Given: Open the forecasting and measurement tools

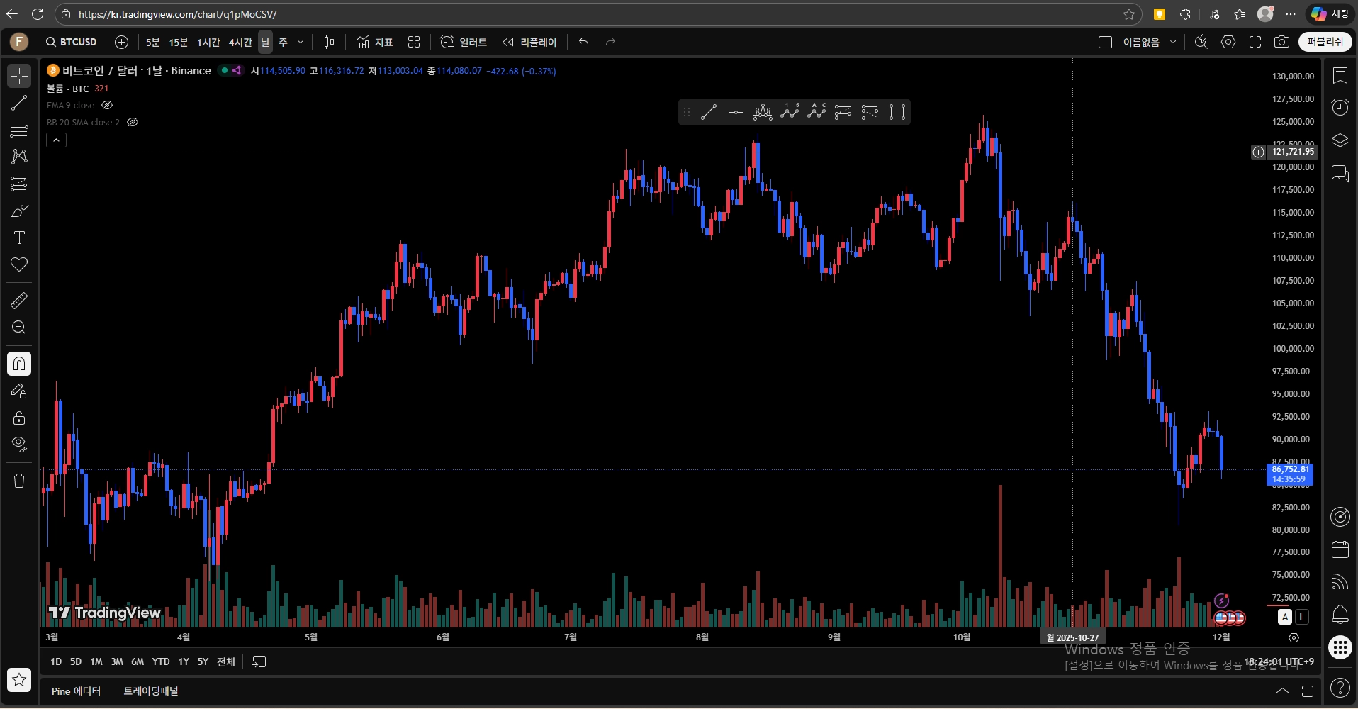Looking at the screenshot, I should click(19, 184).
